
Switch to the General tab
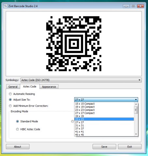[13, 87]
